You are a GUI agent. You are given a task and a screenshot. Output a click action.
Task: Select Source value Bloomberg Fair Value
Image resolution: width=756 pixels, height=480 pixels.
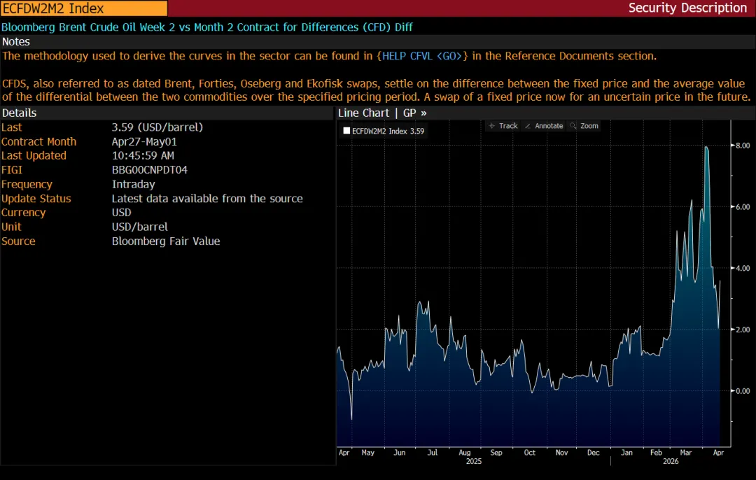coord(166,241)
